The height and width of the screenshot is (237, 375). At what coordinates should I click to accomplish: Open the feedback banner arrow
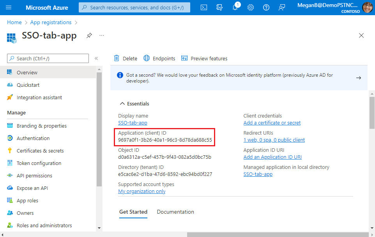tap(358, 78)
